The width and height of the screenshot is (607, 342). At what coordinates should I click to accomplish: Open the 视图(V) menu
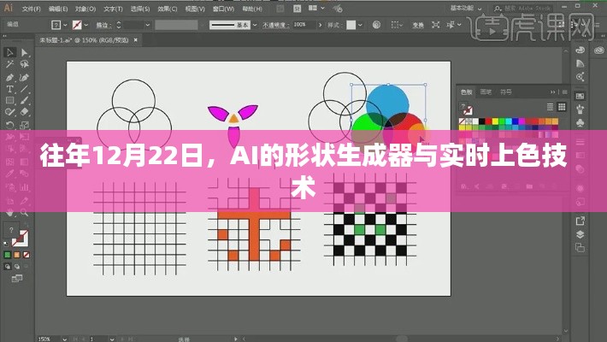point(195,9)
